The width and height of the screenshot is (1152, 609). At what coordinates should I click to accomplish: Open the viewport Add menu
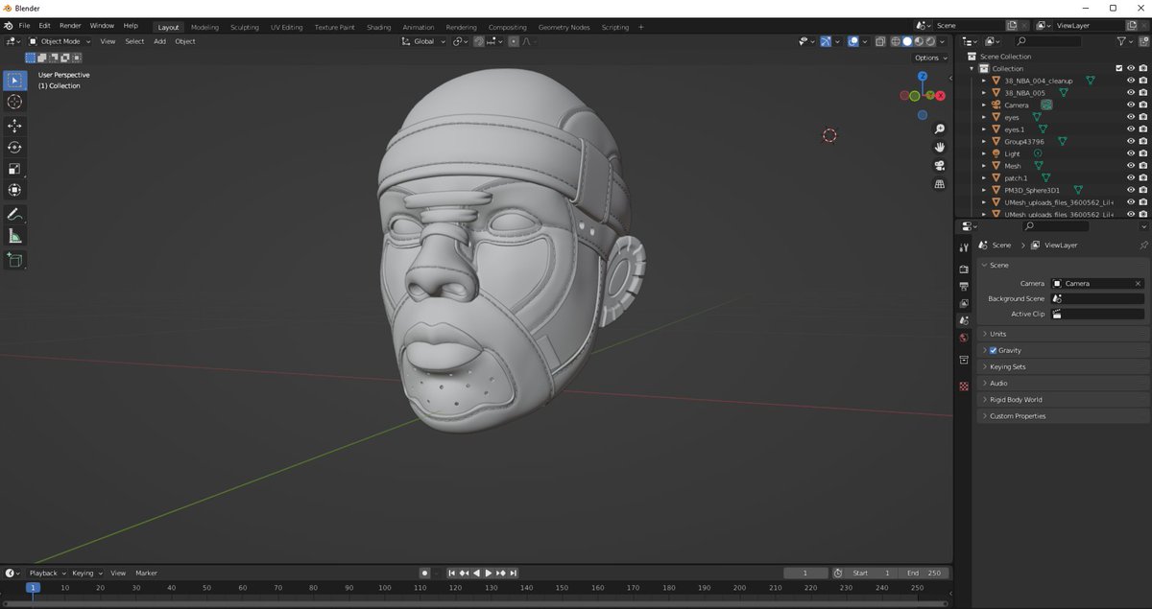coord(159,41)
